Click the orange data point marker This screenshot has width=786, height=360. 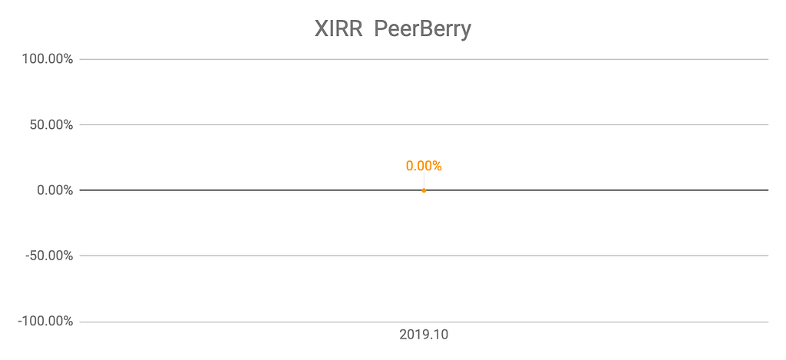click(424, 190)
